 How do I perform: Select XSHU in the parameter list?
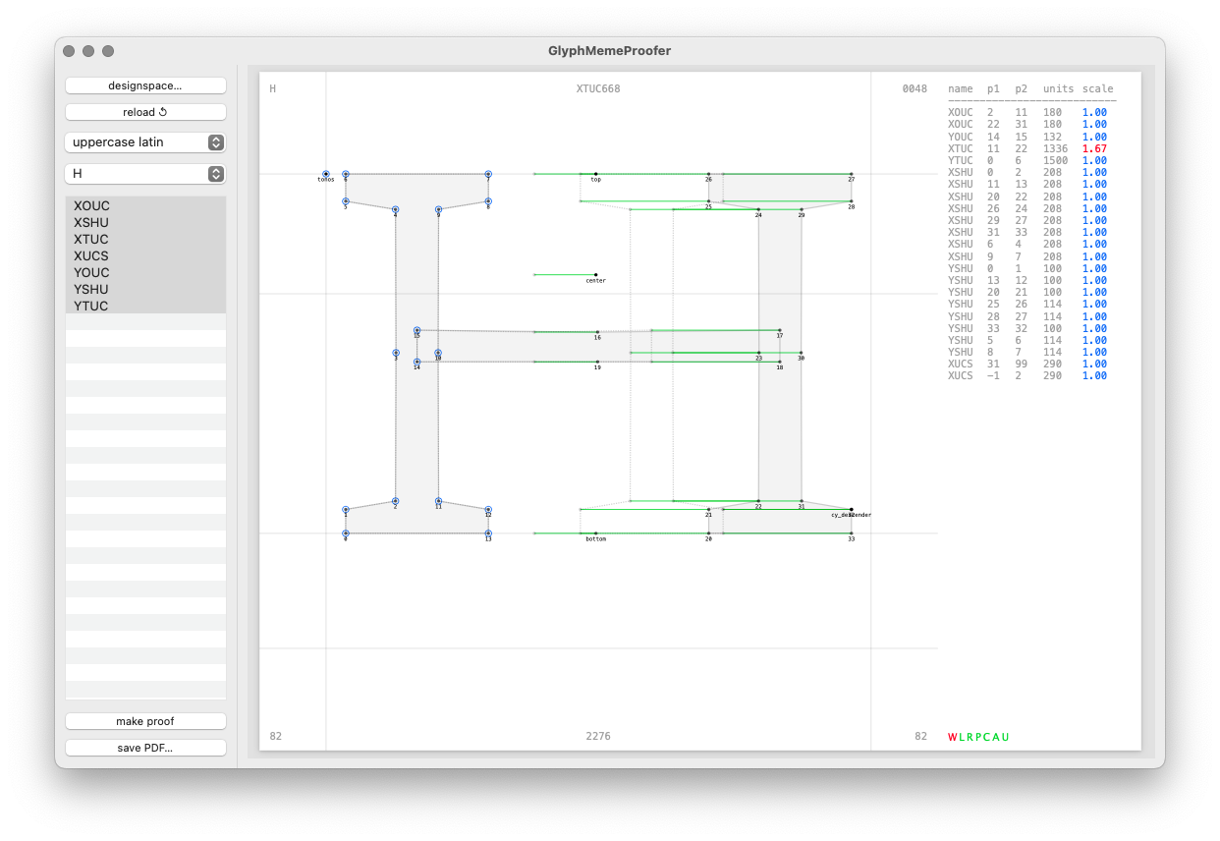click(91, 223)
